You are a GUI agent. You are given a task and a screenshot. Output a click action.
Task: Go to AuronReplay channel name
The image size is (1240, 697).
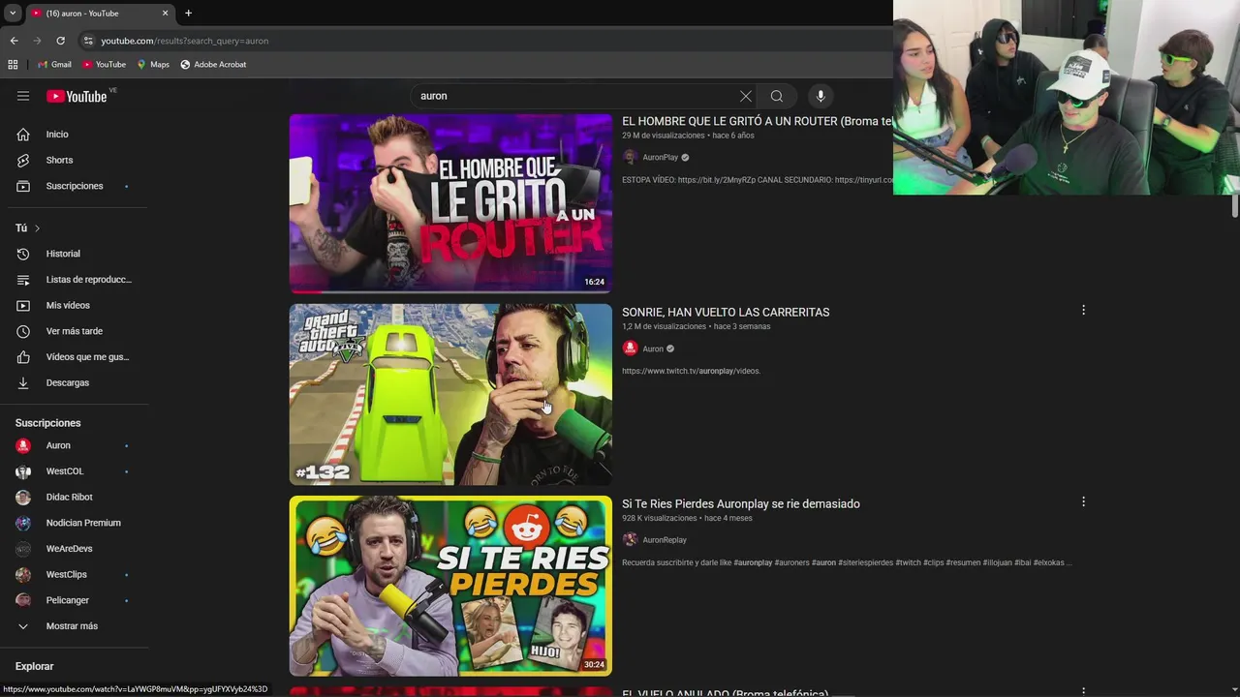pyautogui.click(x=665, y=540)
